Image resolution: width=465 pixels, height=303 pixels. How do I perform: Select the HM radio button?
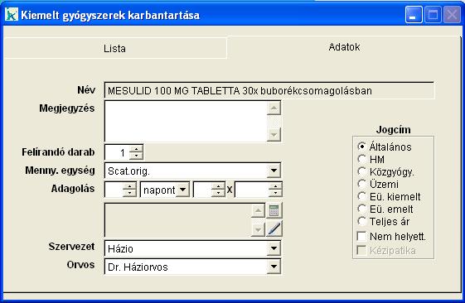(x=361, y=159)
